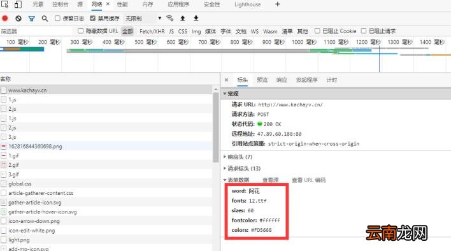
Task: Add a new DevTools tab with plus
Action: [x=278, y=4]
